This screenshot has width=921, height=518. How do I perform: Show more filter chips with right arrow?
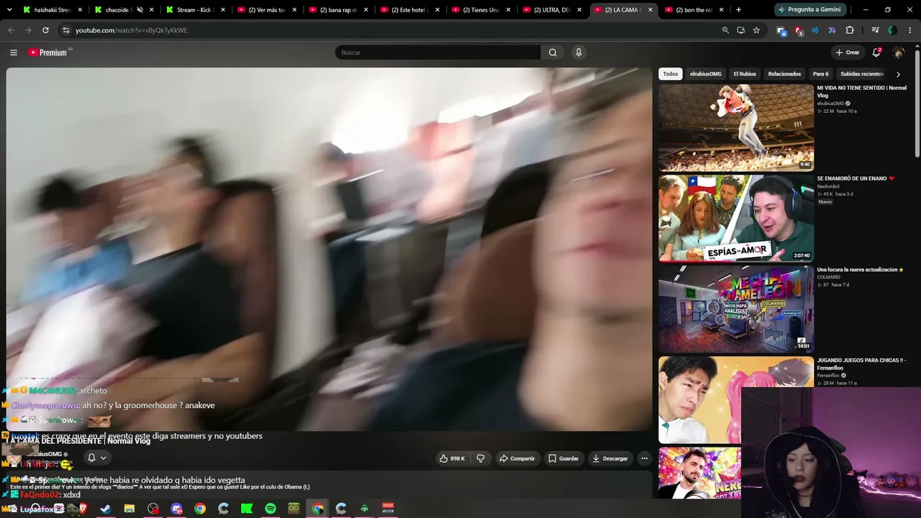click(898, 74)
